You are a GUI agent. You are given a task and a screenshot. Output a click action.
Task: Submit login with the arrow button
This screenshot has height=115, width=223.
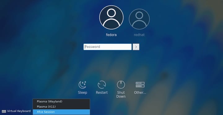pos(136,47)
